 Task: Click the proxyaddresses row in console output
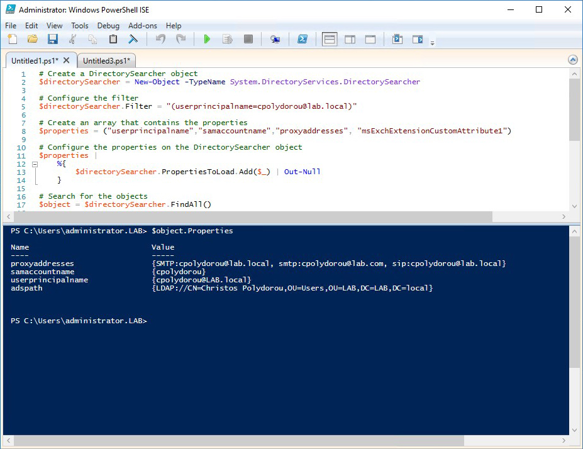tap(258, 263)
